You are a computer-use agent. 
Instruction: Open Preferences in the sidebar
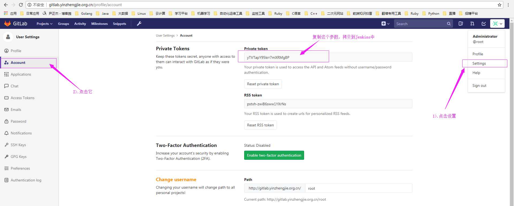point(29,168)
